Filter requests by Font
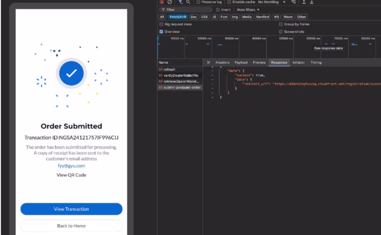The image size is (381, 235). coord(224,17)
